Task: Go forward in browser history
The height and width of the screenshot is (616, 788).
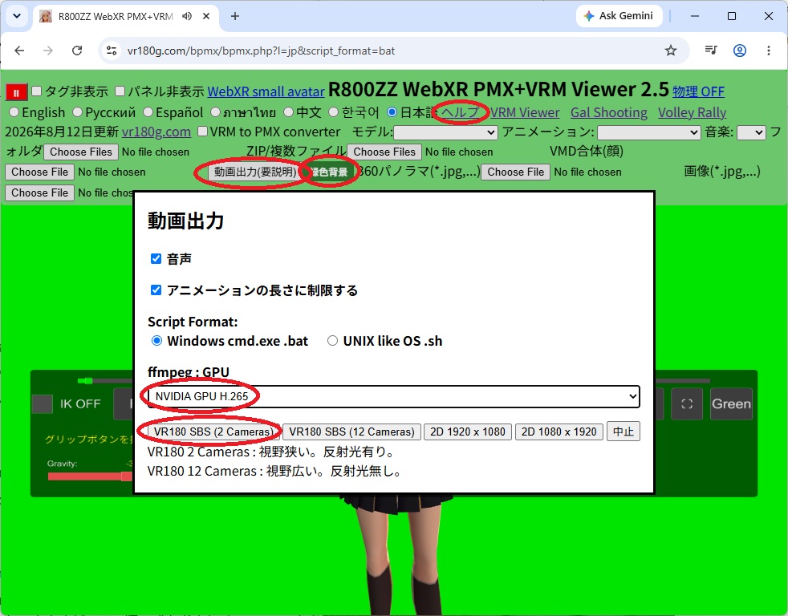Action: (47, 51)
